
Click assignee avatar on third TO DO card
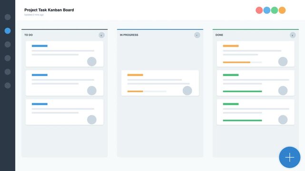click(92, 120)
